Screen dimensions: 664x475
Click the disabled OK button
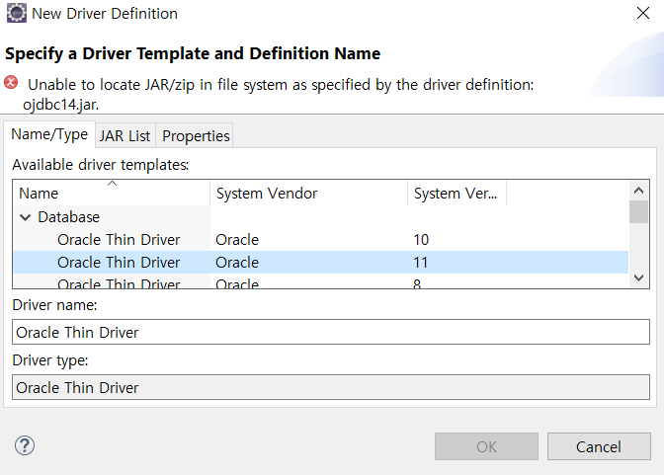486,446
